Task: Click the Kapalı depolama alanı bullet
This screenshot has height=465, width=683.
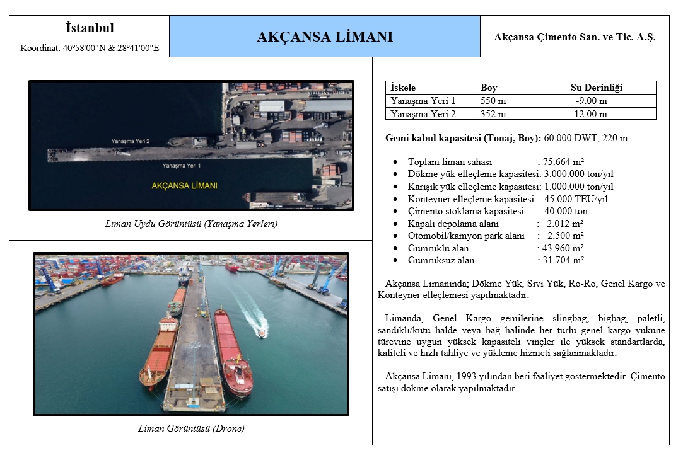Action: pyautogui.click(x=453, y=224)
